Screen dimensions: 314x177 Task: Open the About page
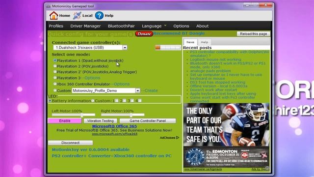click(x=202, y=26)
